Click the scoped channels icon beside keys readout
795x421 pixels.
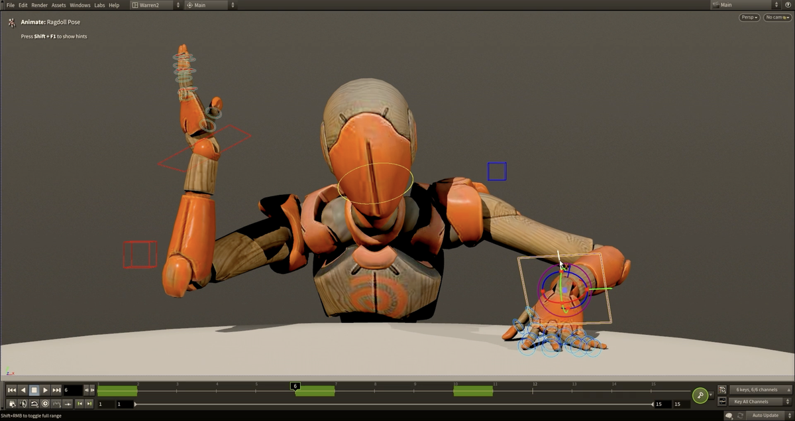721,390
